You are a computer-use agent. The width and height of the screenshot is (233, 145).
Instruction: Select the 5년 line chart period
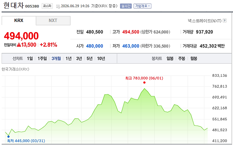tap(90, 58)
